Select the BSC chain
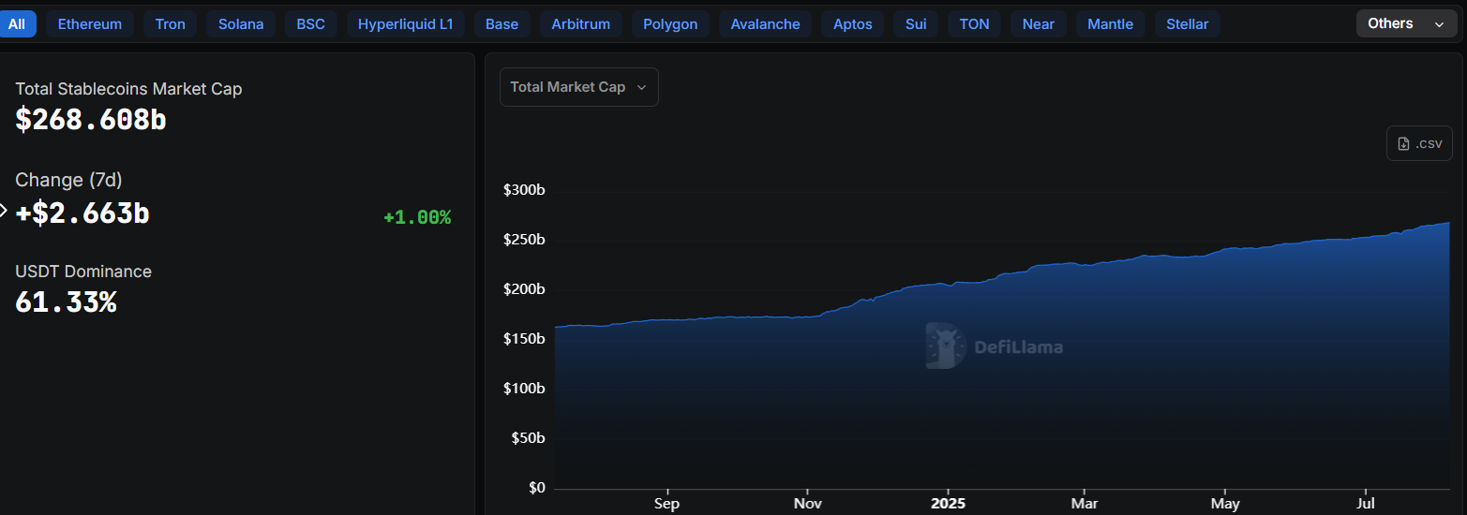Viewport: 1467px width, 515px height. pyautogui.click(x=310, y=24)
